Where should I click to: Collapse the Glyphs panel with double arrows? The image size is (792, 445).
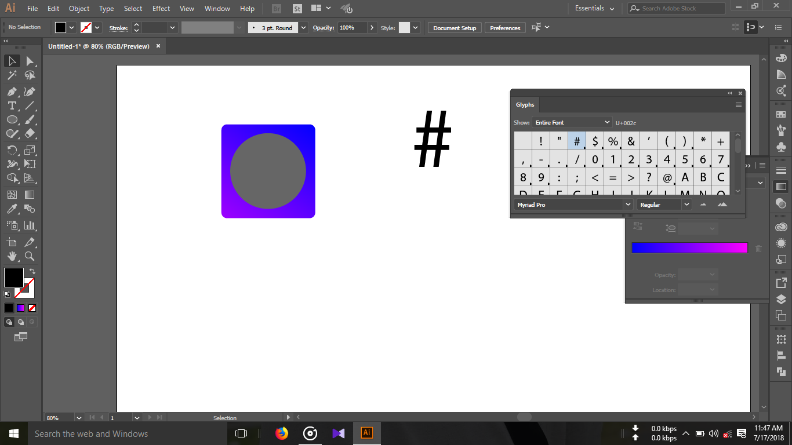click(729, 93)
